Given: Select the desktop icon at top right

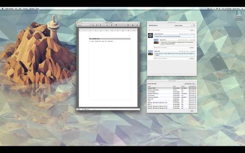Looking at the screenshot, I should coord(239,16).
